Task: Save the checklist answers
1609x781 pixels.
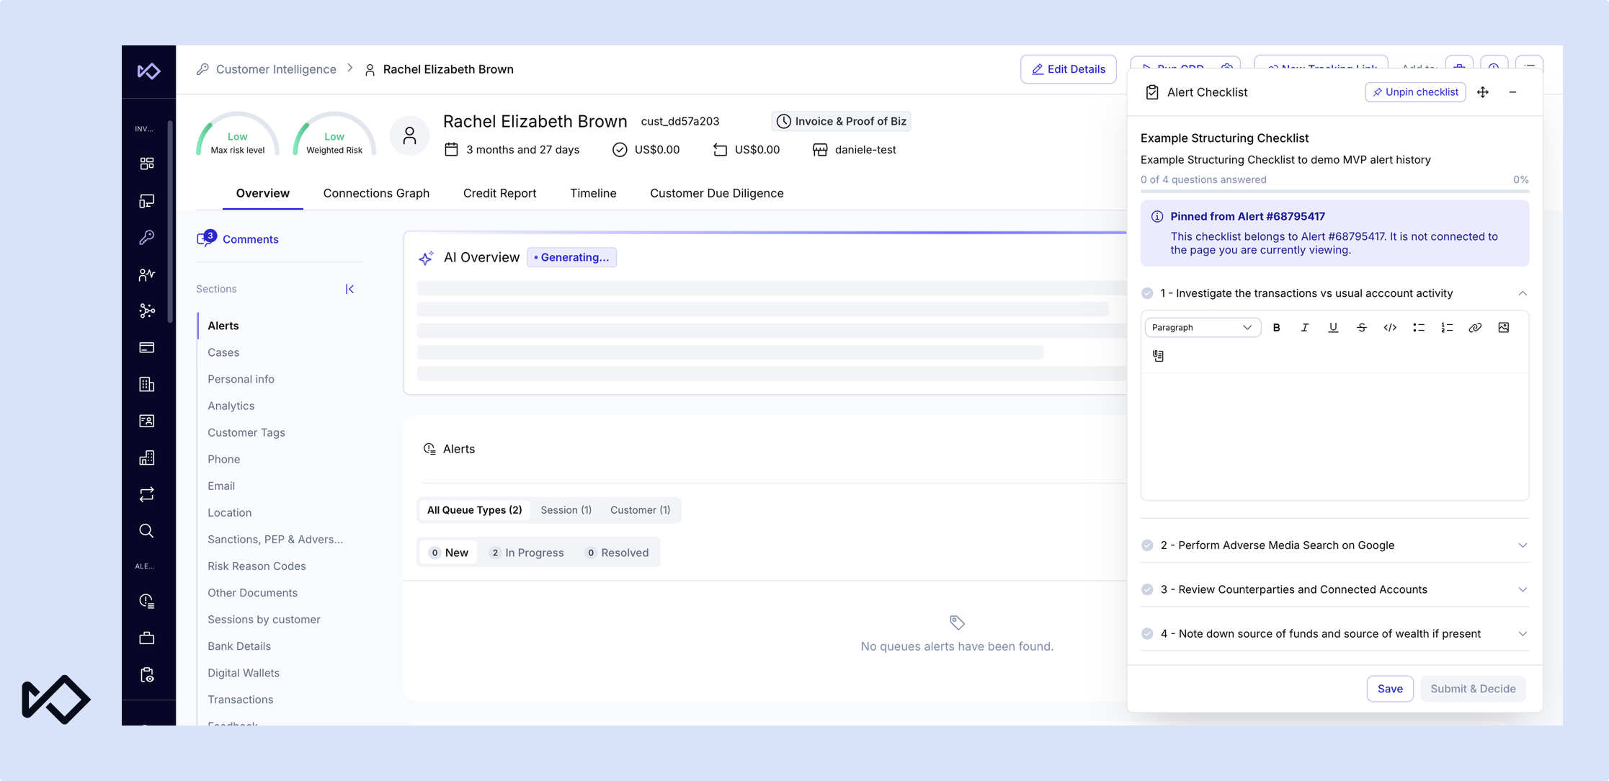Action: pos(1390,689)
